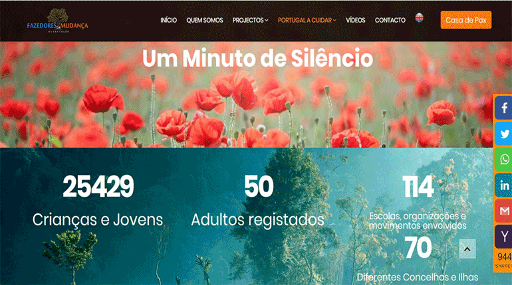Switch language with the UK flag
The image size is (512, 285).
[x=420, y=18]
